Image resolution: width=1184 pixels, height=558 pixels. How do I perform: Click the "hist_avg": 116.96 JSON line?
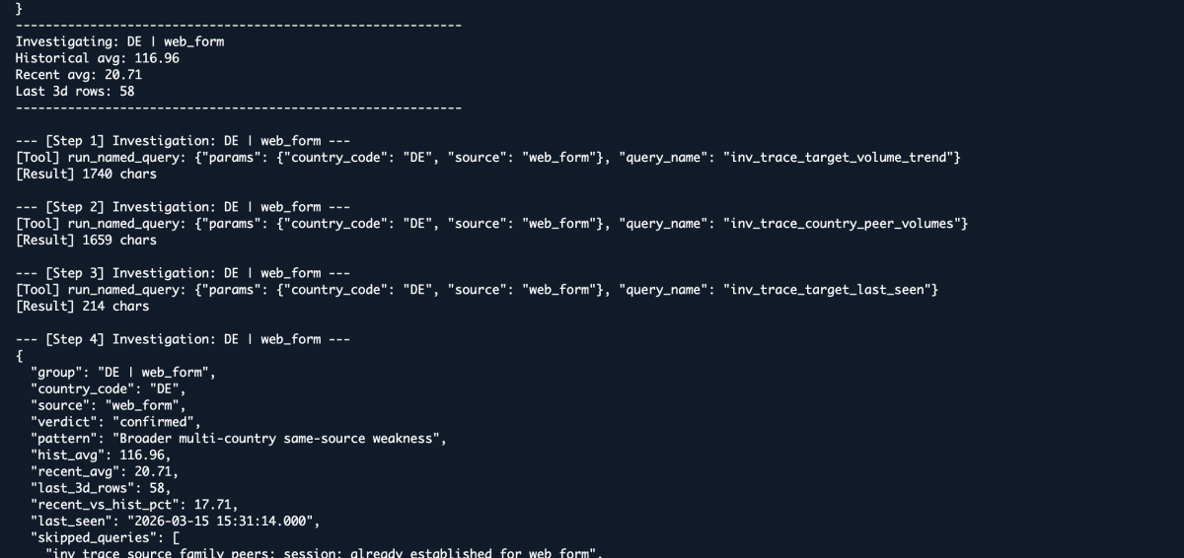(x=101, y=455)
